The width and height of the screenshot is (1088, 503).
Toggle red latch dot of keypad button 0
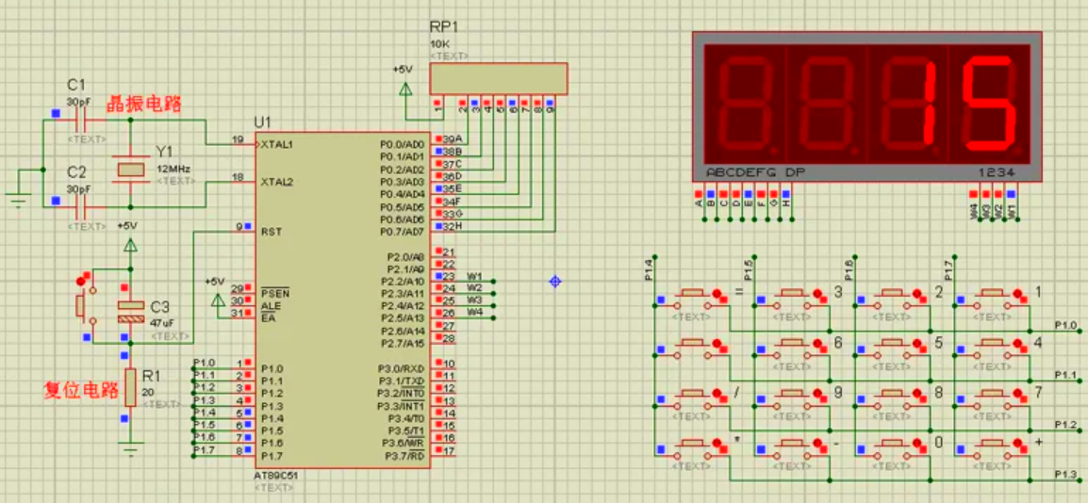(918, 444)
